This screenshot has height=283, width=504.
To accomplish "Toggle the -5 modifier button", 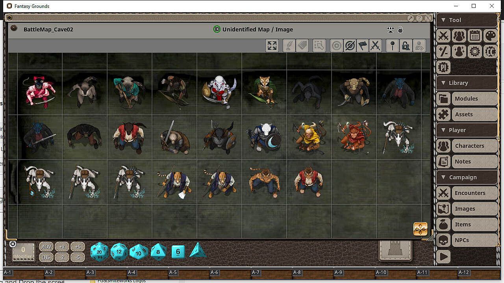I will tap(78, 257).
